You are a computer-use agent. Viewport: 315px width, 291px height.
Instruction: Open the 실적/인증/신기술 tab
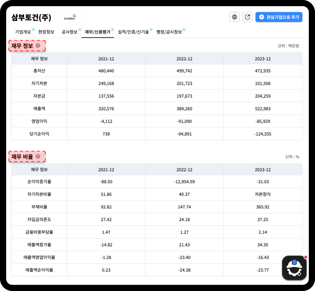click(133, 32)
